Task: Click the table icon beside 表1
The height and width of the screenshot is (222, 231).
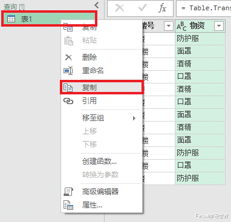Action: 11,19
